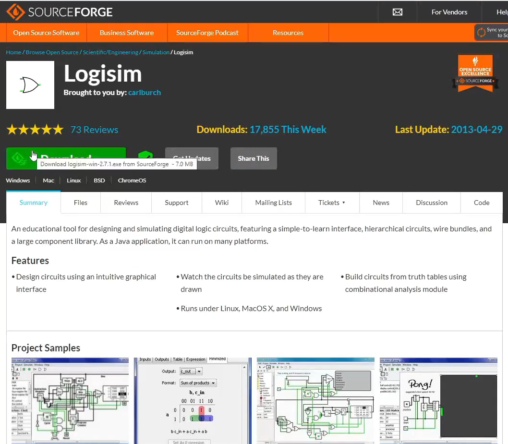Open the mail envelope icon

click(397, 12)
